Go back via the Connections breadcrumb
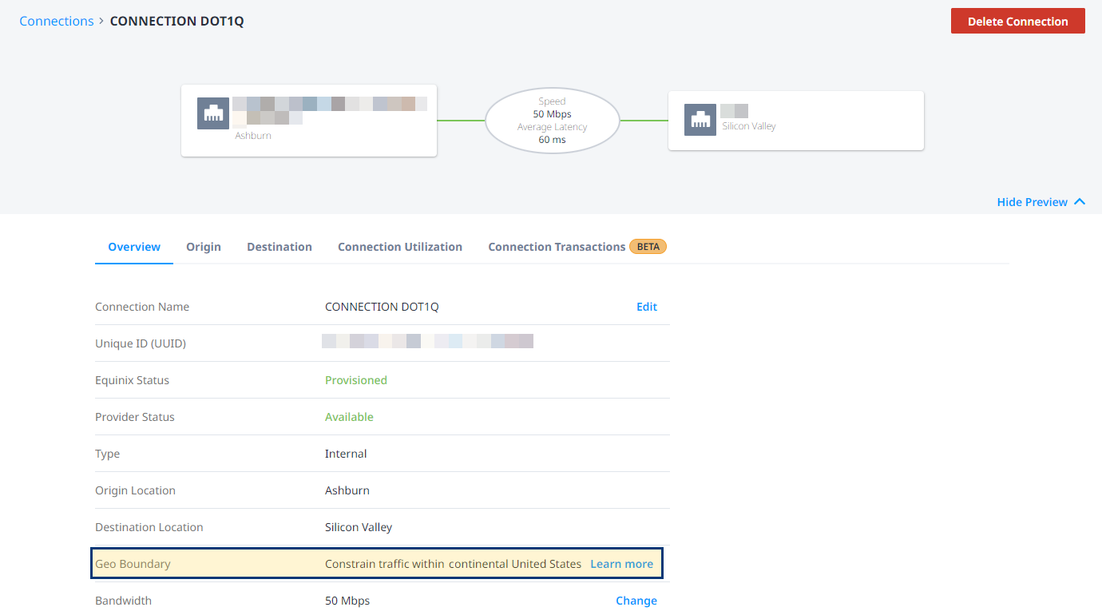 pyautogui.click(x=57, y=22)
